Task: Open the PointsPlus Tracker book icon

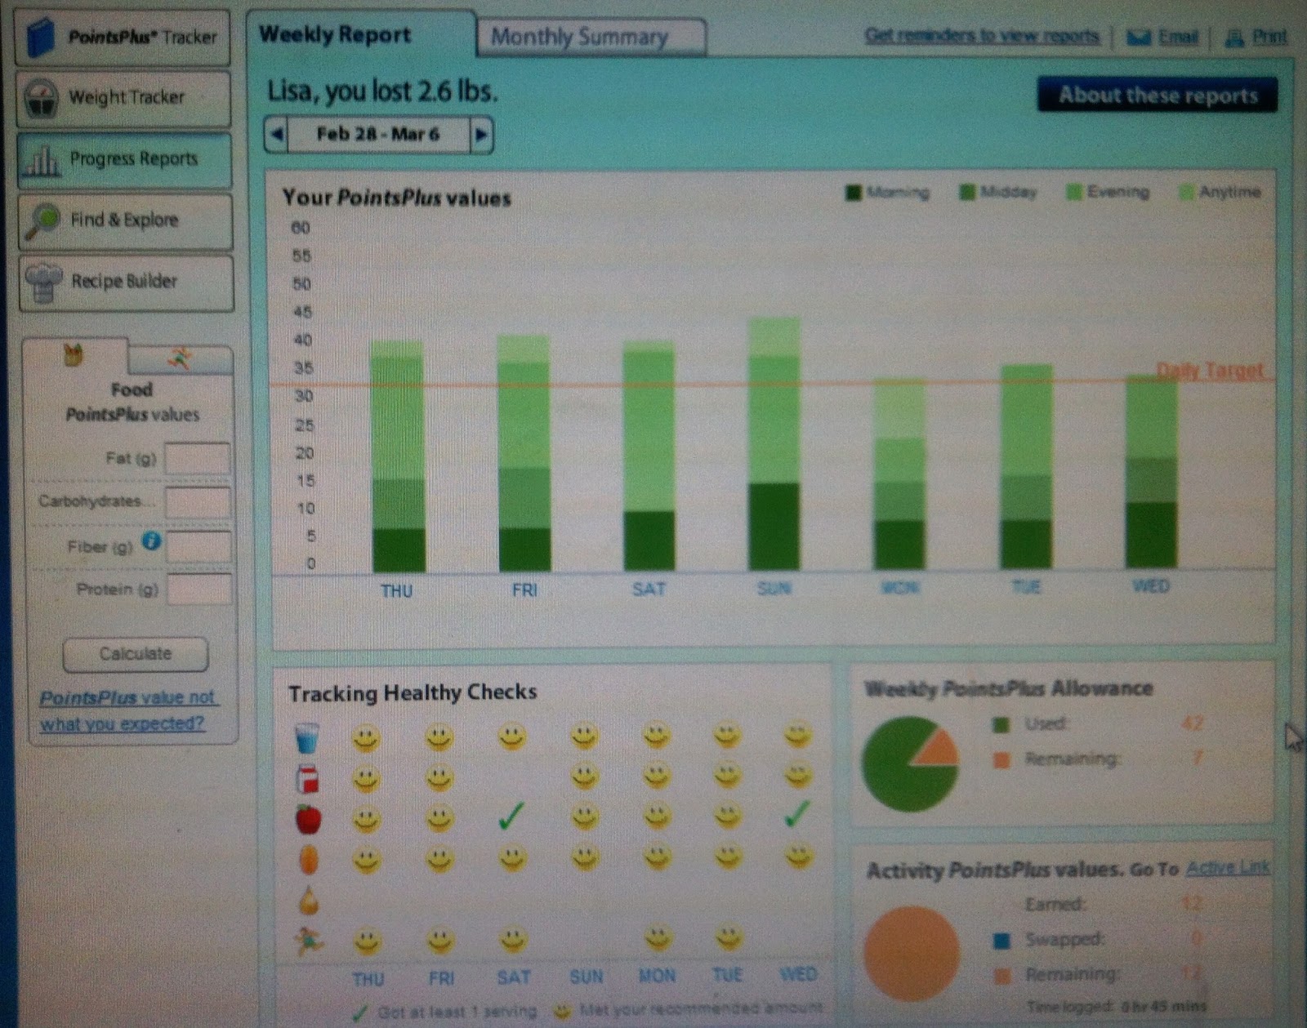Action: [41, 38]
